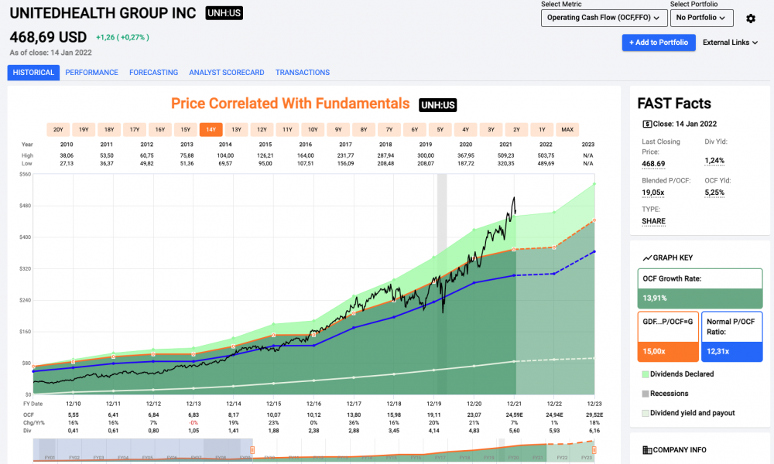
Task: Click the Company Info building icon
Action: pos(647,450)
